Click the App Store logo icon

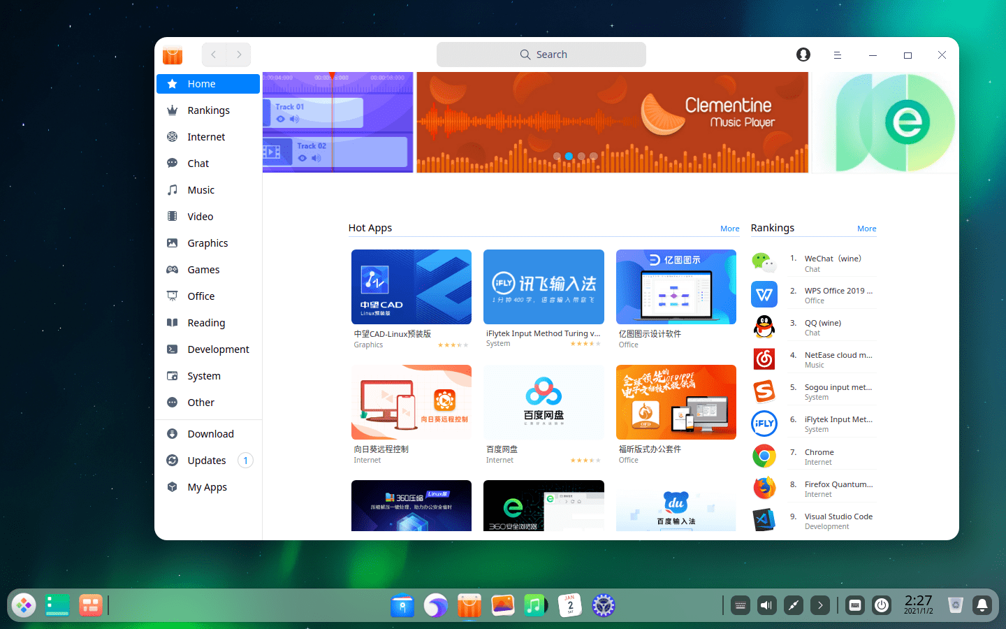tap(173, 55)
